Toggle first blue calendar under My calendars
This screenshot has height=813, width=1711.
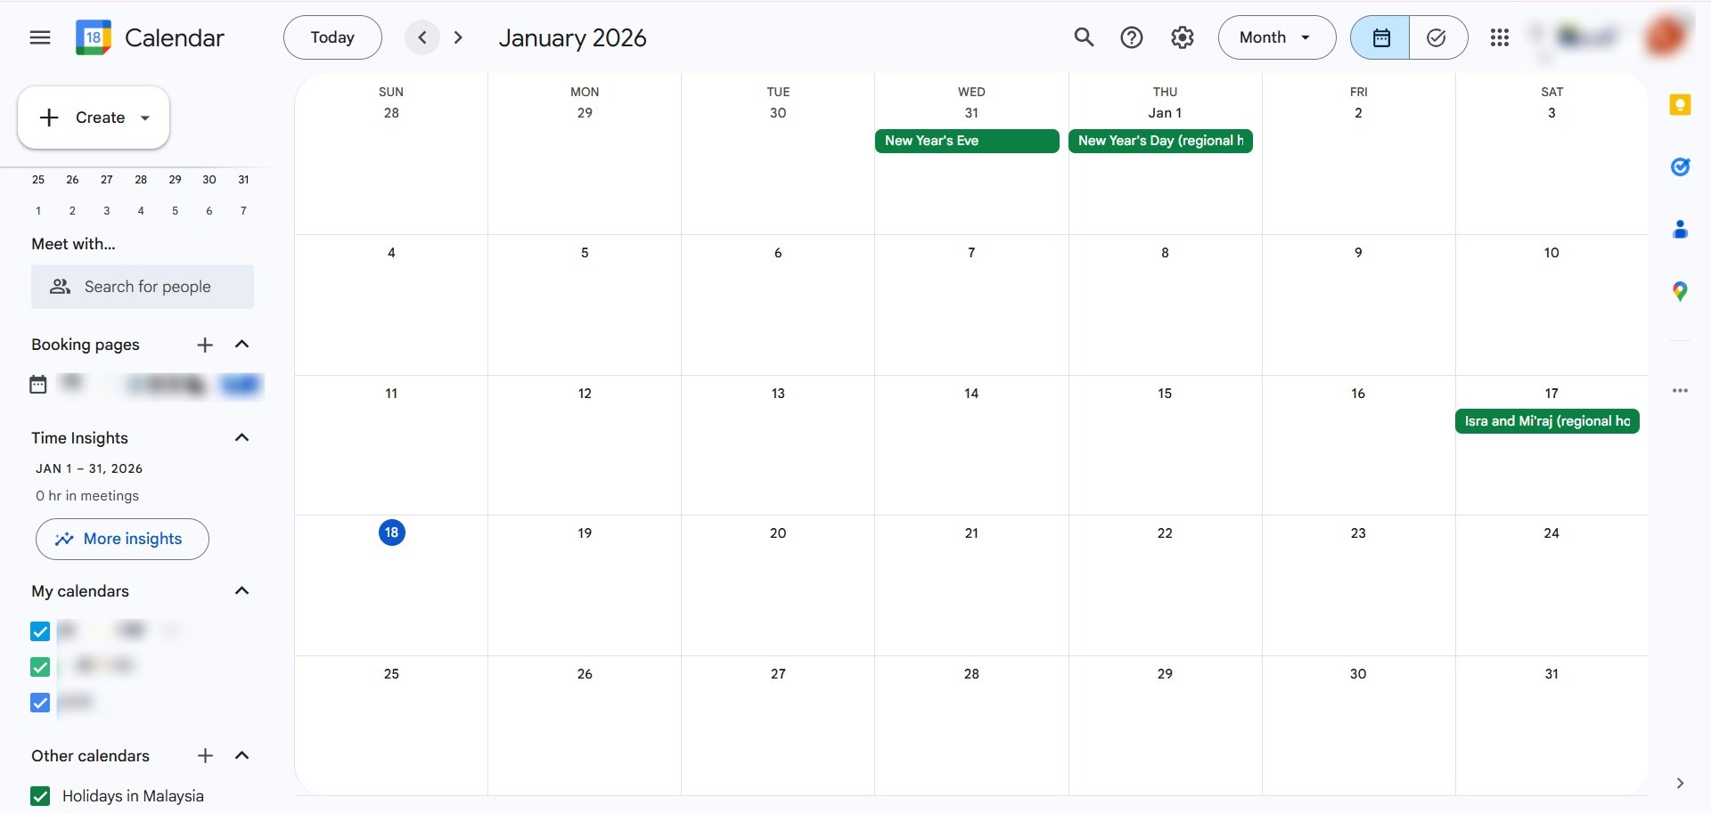click(x=40, y=631)
